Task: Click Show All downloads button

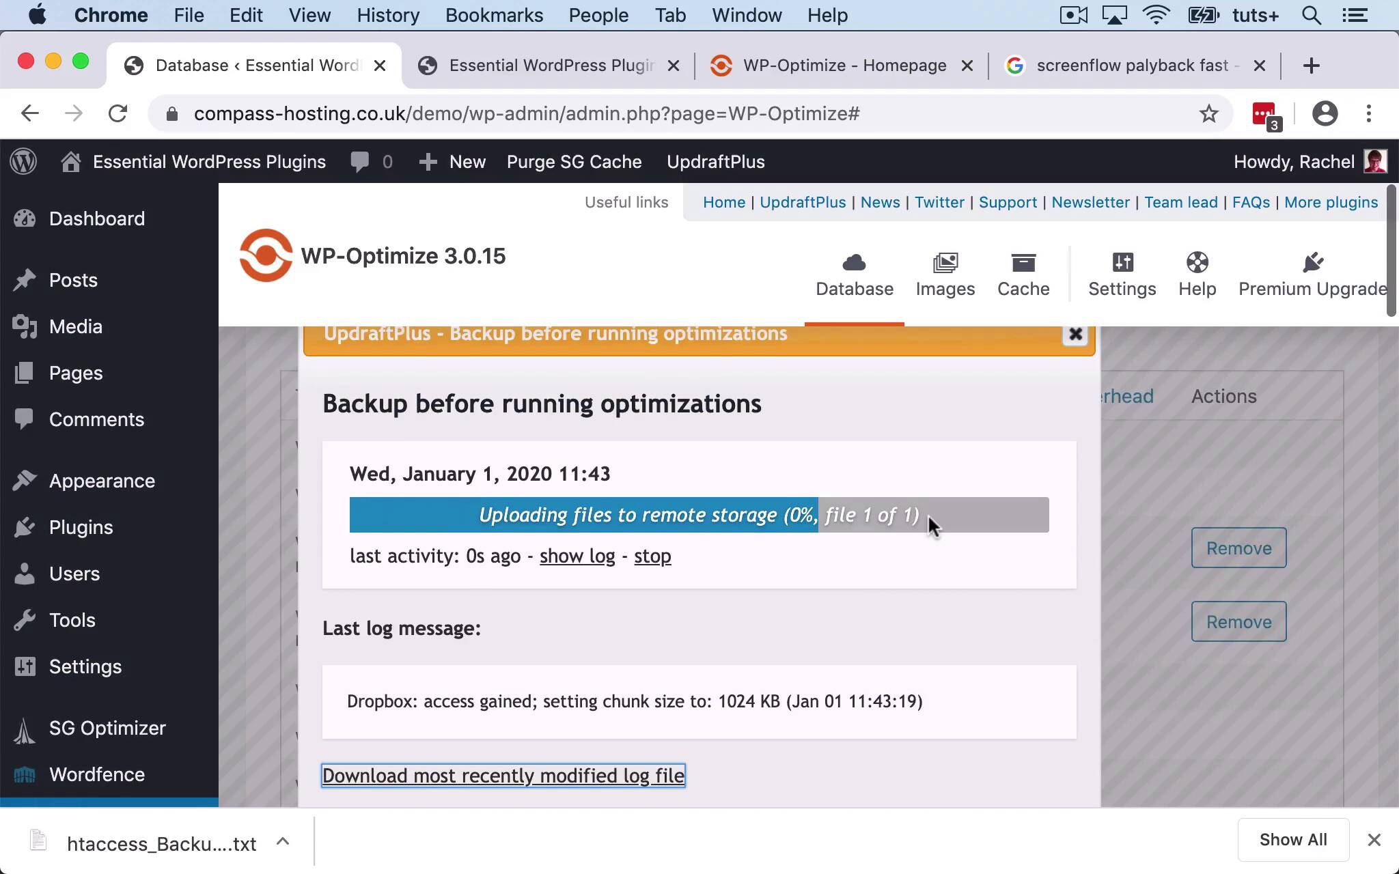Action: coord(1293,840)
